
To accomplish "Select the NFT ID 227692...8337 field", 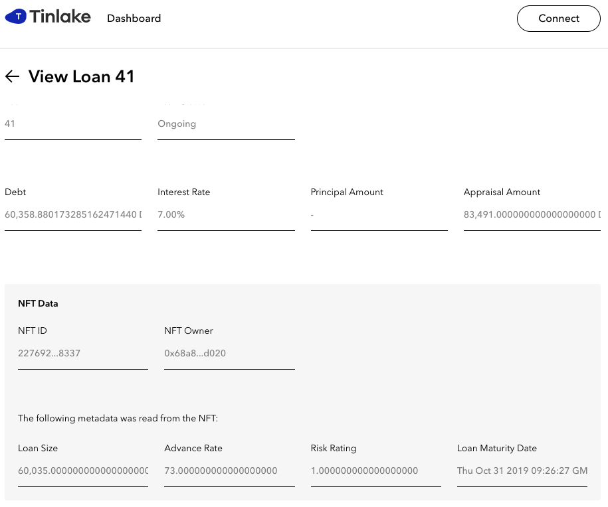I will pyautogui.click(x=83, y=353).
